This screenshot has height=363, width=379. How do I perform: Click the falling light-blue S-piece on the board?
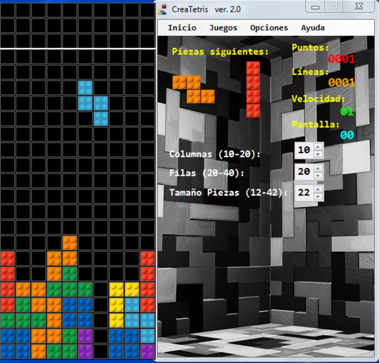pos(93,103)
